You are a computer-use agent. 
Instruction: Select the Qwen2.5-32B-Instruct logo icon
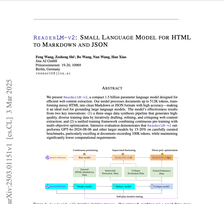tap(47, 187)
